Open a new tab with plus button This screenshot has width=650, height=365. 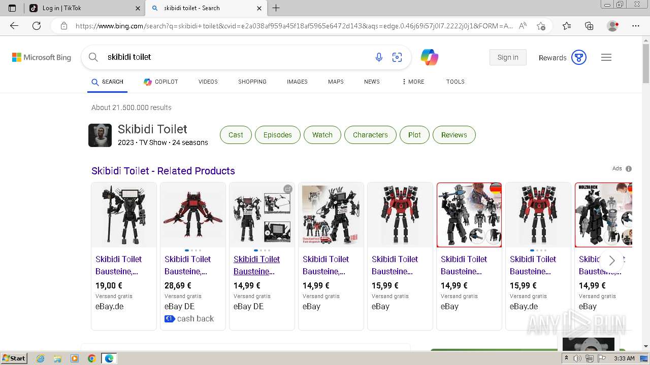pyautogui.click(x=276, y=8)
